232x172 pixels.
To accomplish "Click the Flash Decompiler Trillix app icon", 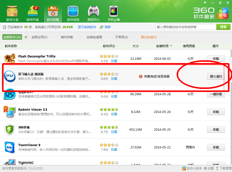I will (x=10, y=59).
